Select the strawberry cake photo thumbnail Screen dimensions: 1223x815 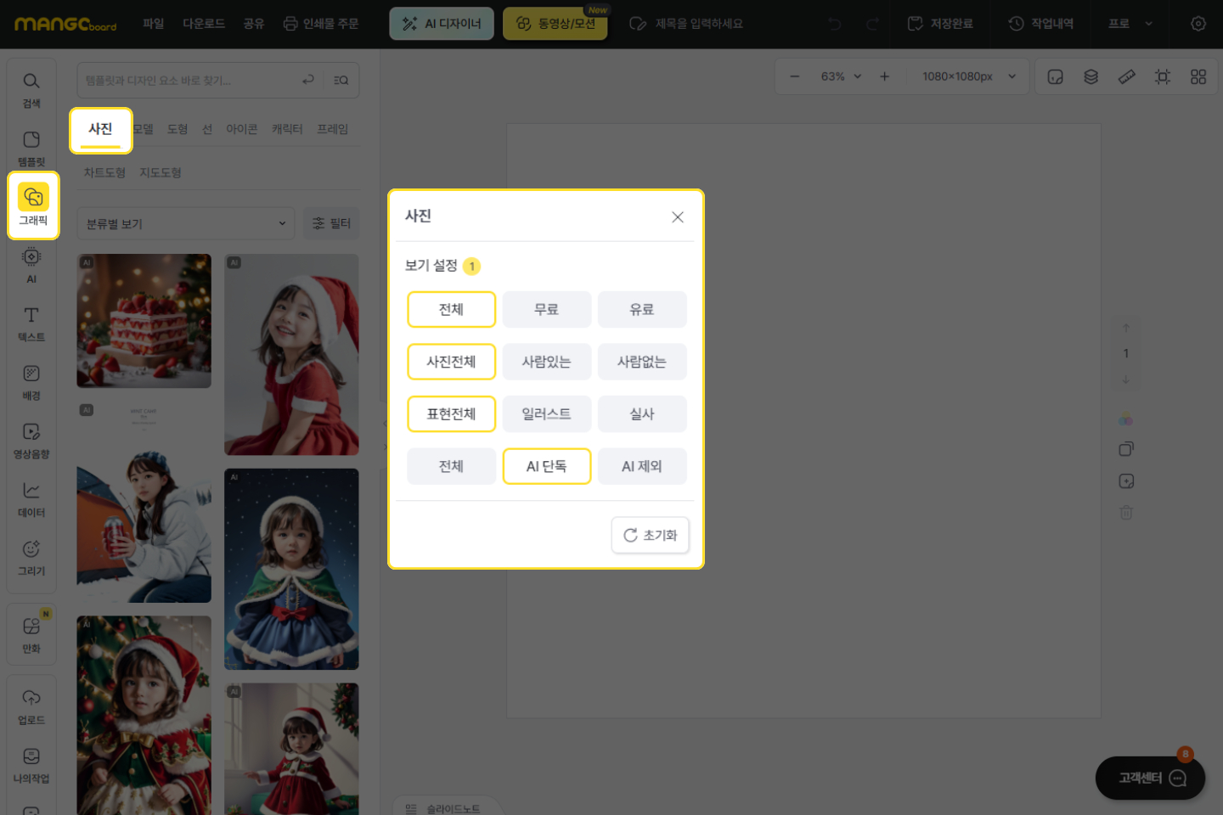(x=144, y=321)
